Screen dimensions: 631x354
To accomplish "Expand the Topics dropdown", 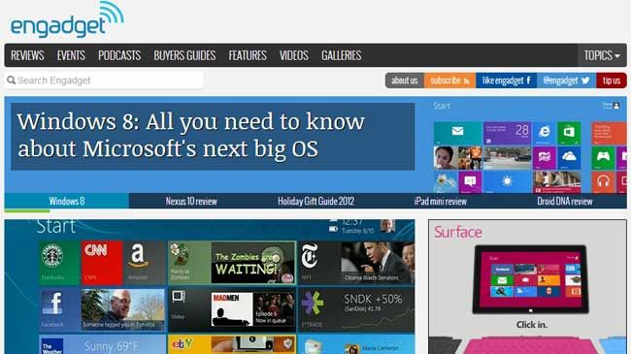I will click(x=602, y=55).
